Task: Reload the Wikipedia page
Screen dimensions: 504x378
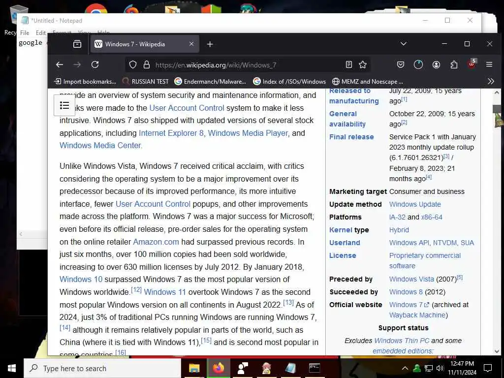Action: click(95, 64)
